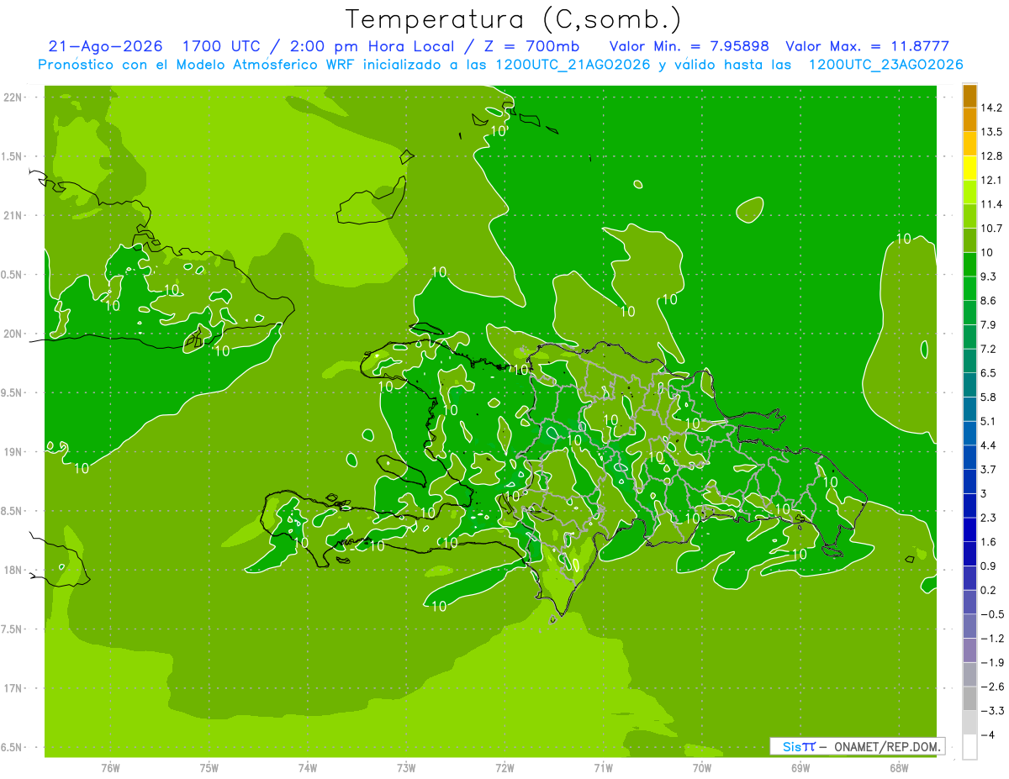
Task: Click the '68W' longitude label
Action: click(898, 768)
